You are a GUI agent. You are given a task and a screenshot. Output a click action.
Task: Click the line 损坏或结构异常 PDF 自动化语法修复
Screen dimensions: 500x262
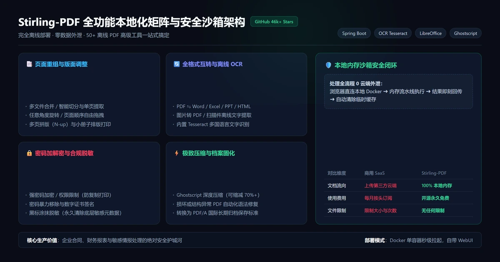[x=217, y=204]
